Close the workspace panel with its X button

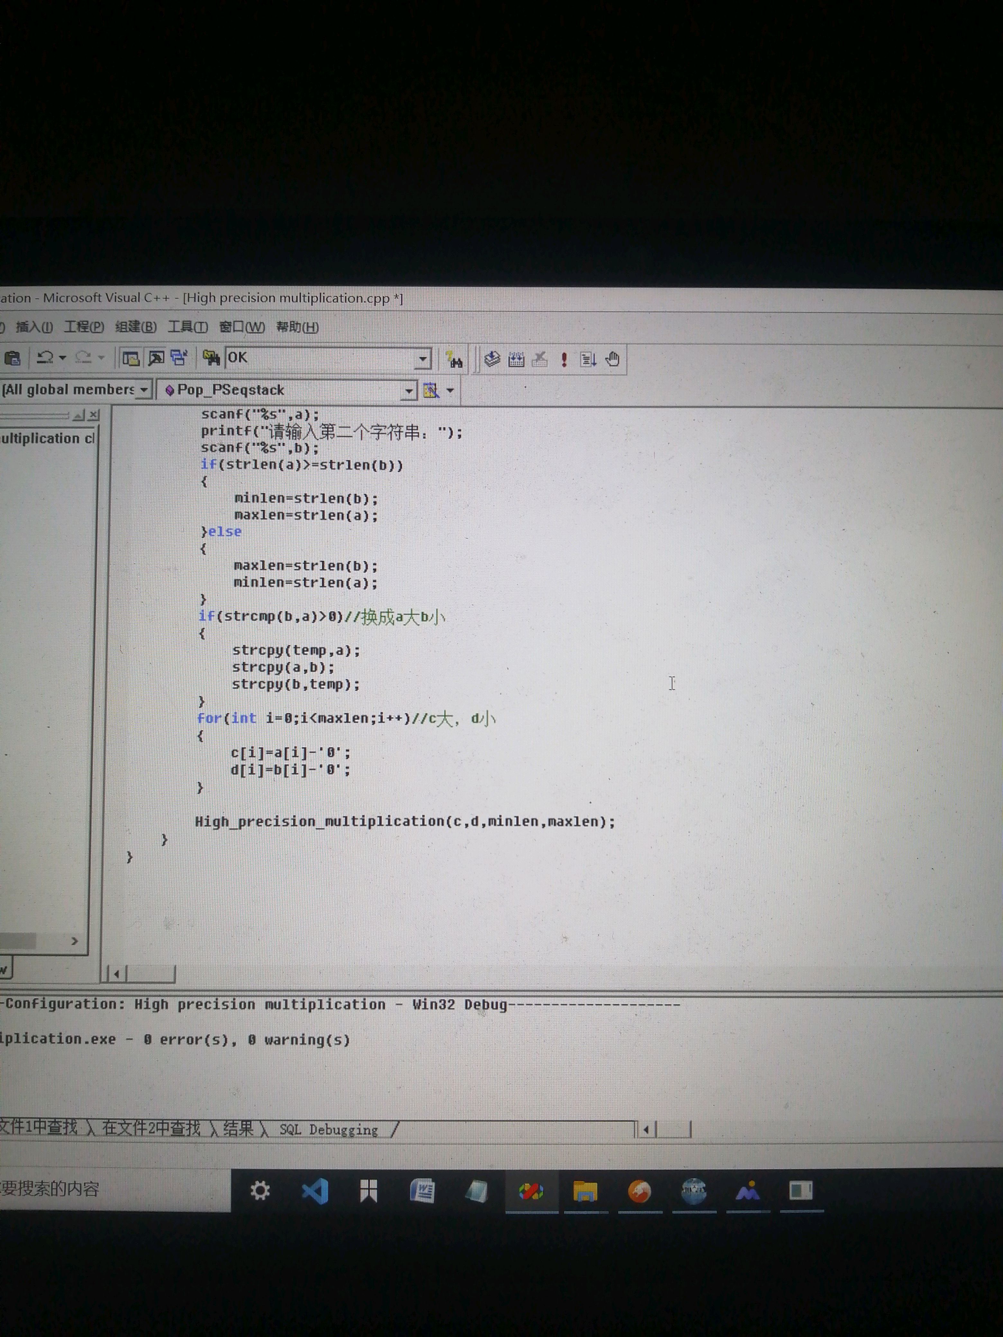click(94, 415)
